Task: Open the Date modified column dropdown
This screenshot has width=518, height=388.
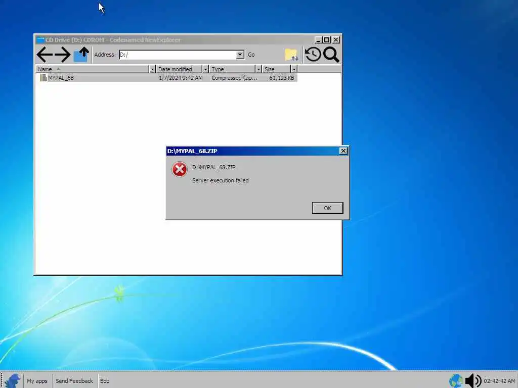Action: click(205, 69)
